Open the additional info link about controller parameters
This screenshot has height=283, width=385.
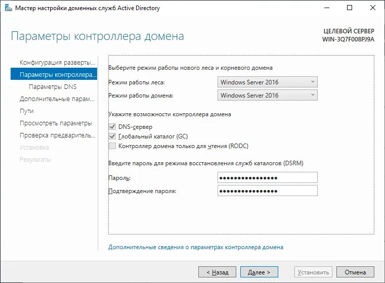[x=196, y=247]
